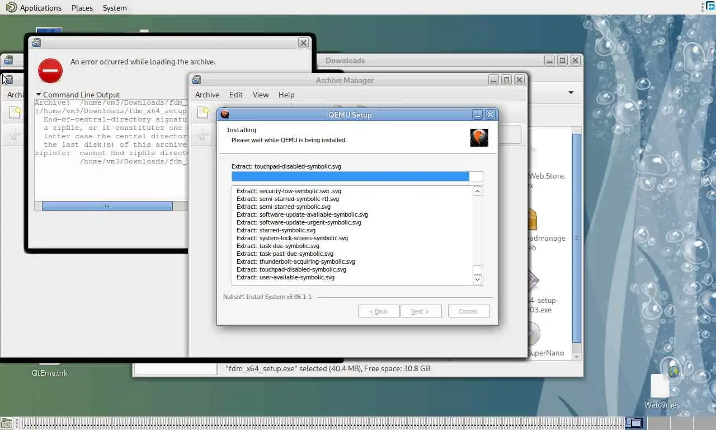The height and width of the screenshot is (430, 716).
Task: Click back arrow in front Archive Manager toolbar
Action: [202, 134]
